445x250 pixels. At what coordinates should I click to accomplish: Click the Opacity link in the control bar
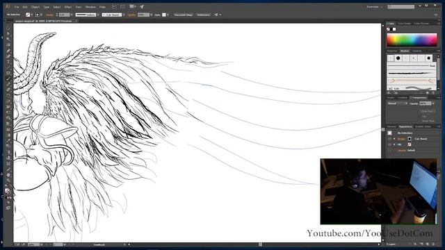coord(131,15)
